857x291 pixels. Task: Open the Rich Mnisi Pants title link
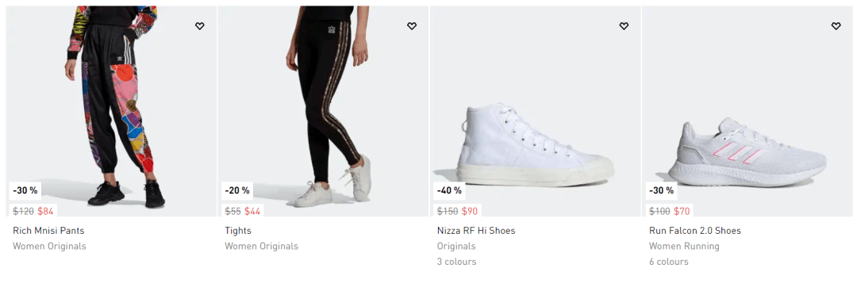48,231
